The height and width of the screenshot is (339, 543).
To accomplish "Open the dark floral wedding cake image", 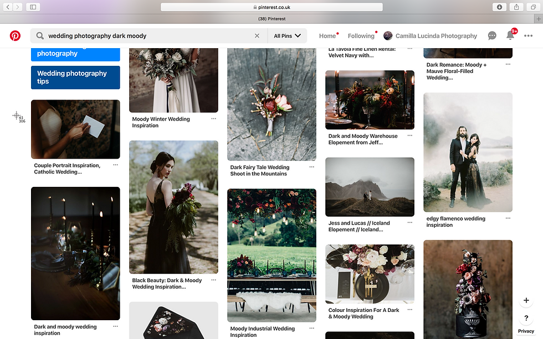I will coord(468,290).
